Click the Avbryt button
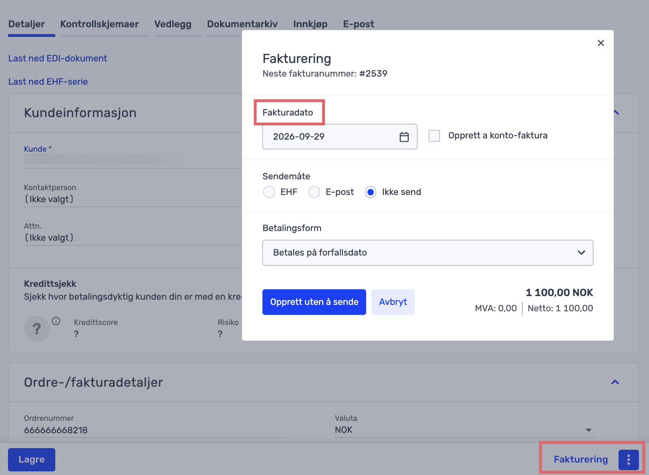 coord(393,302)
